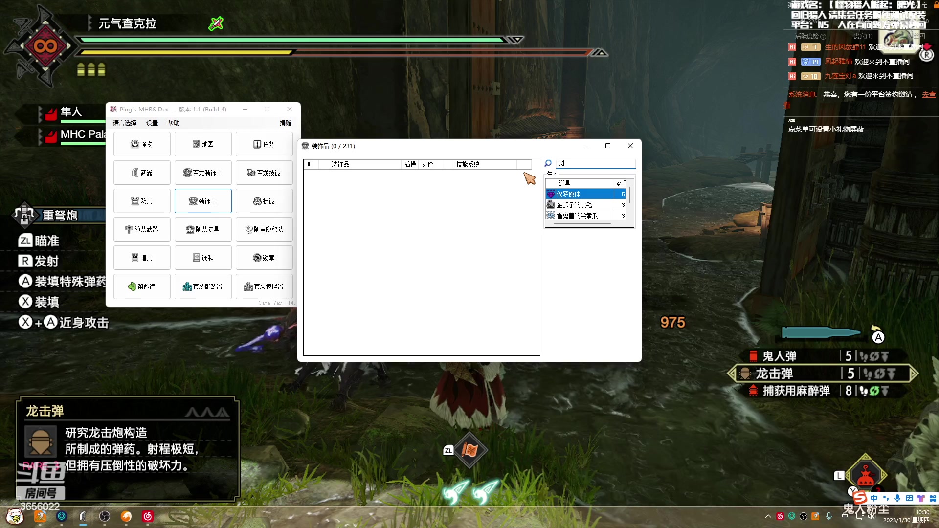Click the tray microphone icon

click(829, 516)
